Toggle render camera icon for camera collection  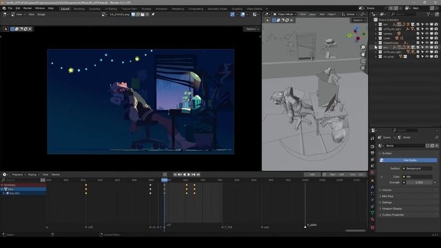pos(436,34)
